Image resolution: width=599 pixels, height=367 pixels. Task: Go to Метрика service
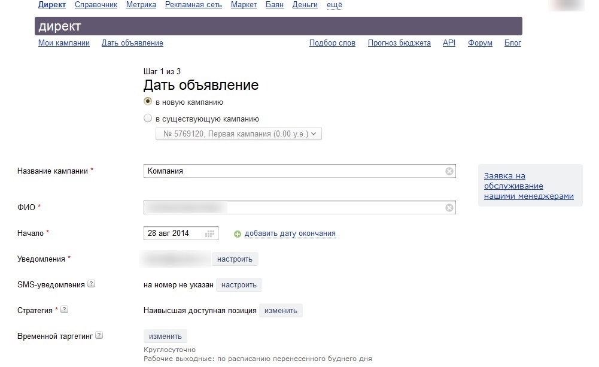[x=141, y=5]
